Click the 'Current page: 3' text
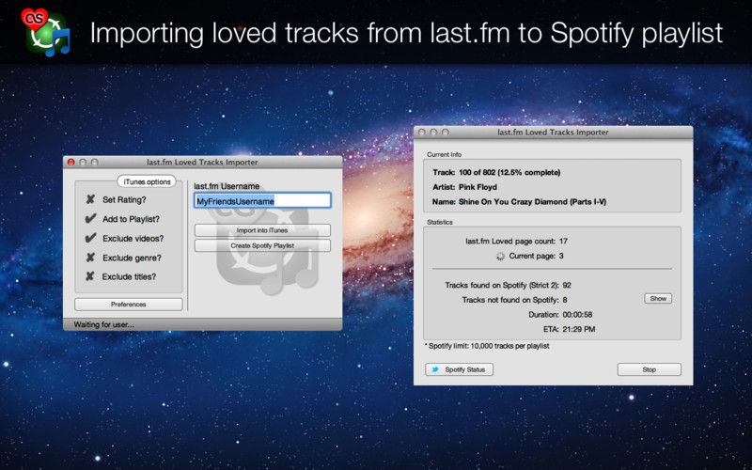This screenshot has width=752, height=470. [x=536, y=256]
